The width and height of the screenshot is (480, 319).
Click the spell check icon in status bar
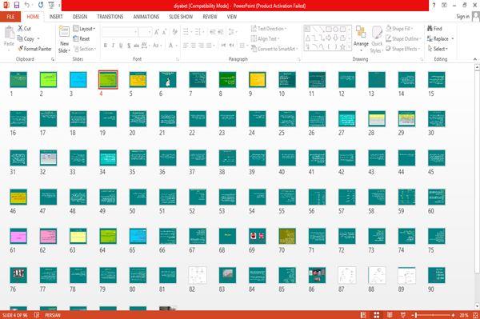pyautogui.click(x=37, y=315)
